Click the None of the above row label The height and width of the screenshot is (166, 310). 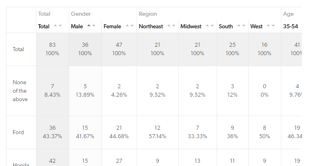20,91
